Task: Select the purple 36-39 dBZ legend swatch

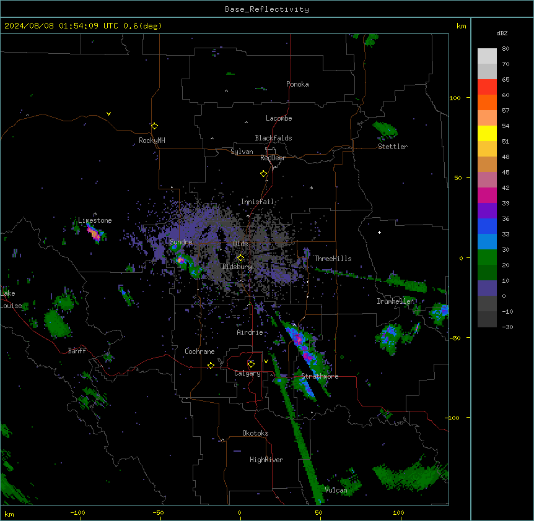Action: pyautogui.click(x=487, y=211)
